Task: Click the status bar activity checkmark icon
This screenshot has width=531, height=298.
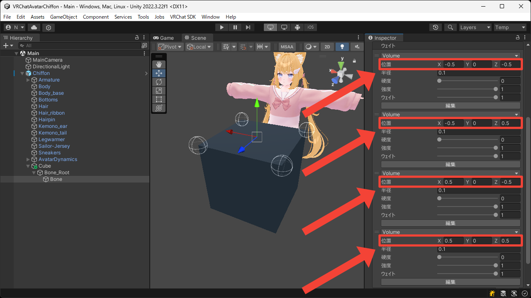Action: 525,293
